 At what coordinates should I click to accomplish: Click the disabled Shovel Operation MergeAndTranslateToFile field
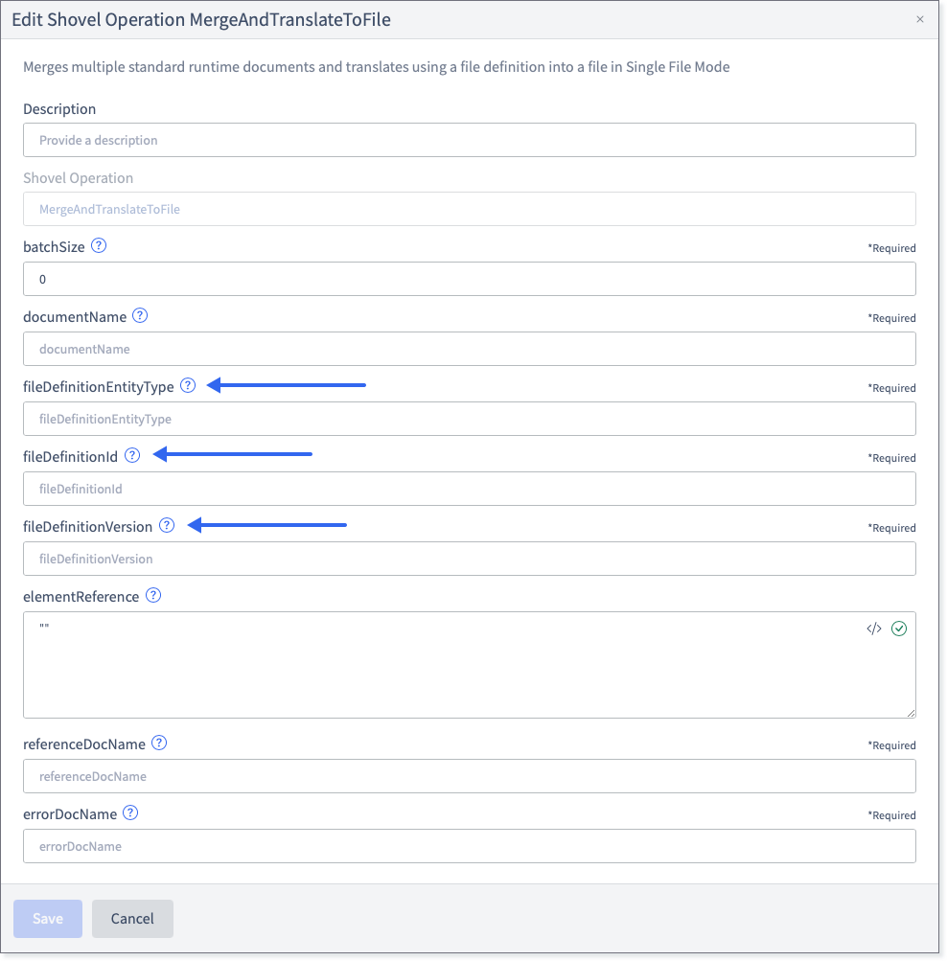click(x=470, y=209)
